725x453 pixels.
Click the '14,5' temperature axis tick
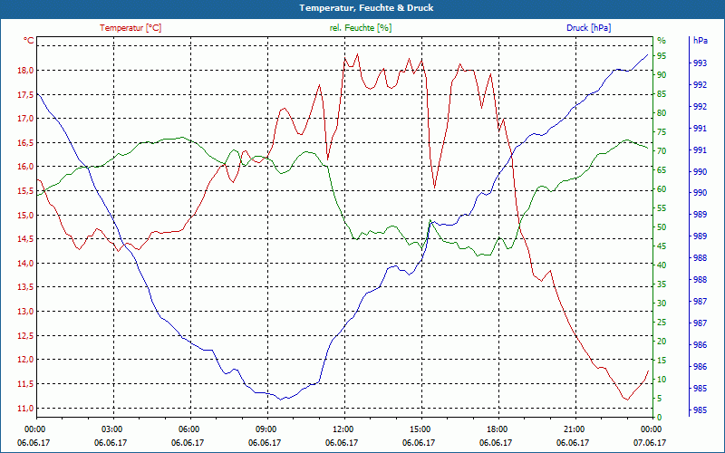click(25, 239)
